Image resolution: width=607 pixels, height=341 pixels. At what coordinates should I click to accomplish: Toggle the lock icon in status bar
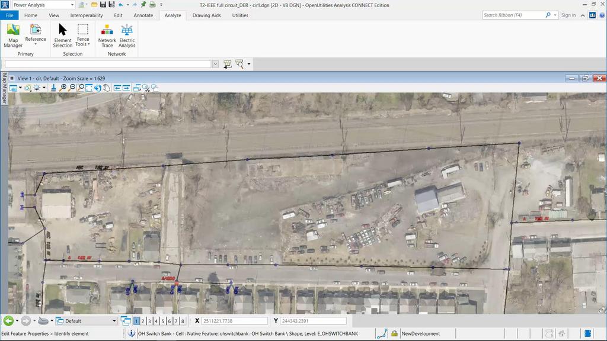pyautogui.click(x=394, y=333)
